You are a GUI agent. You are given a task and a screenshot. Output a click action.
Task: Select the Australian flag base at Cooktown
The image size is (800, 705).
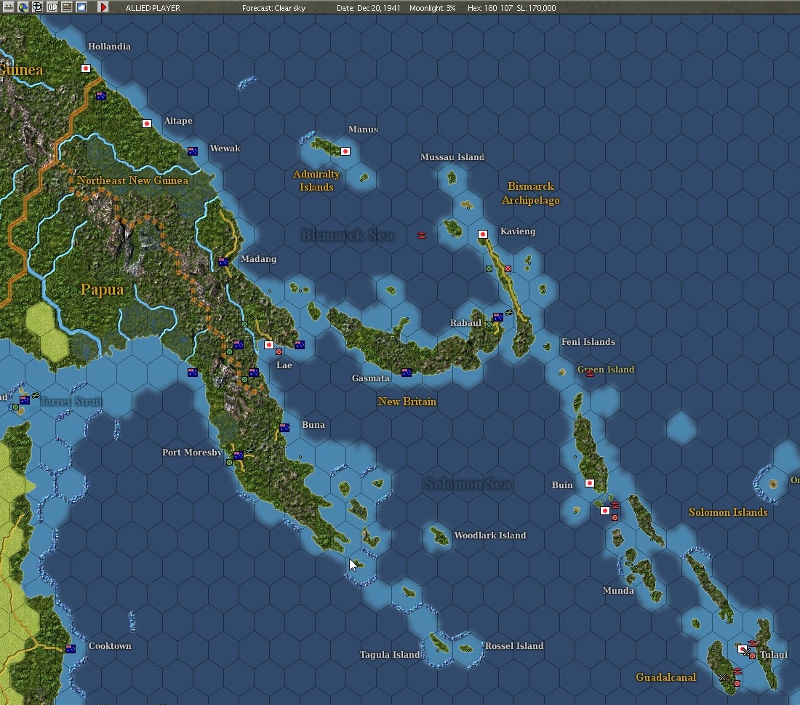71,648
